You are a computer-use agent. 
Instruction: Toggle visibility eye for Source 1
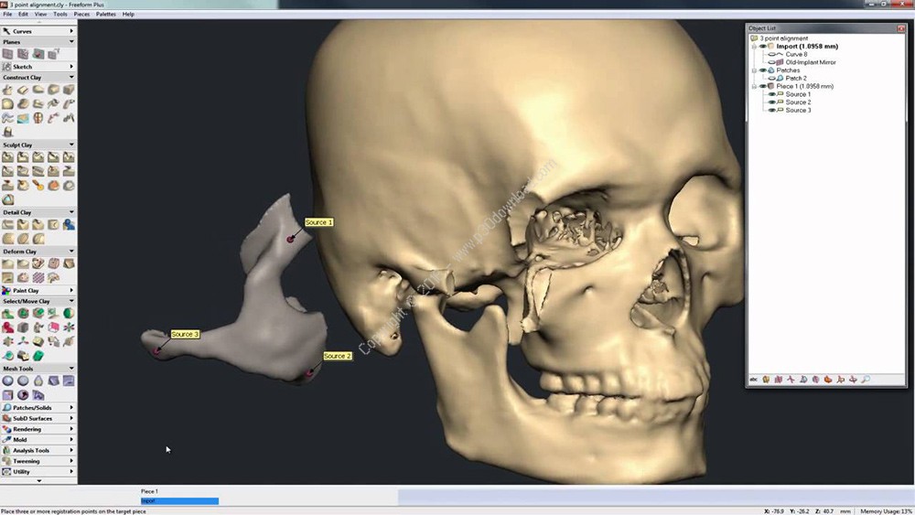[x=771, y=94]
